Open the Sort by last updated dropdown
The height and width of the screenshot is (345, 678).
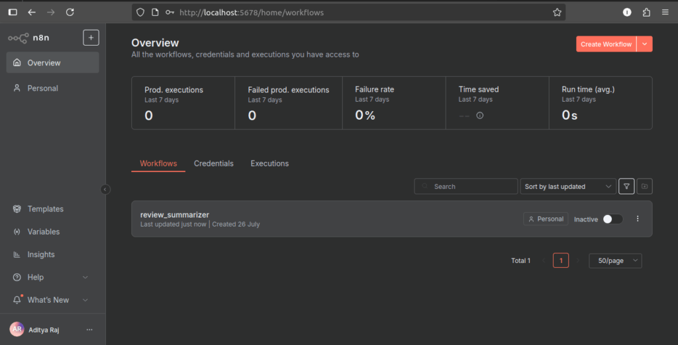click(568, 186)
